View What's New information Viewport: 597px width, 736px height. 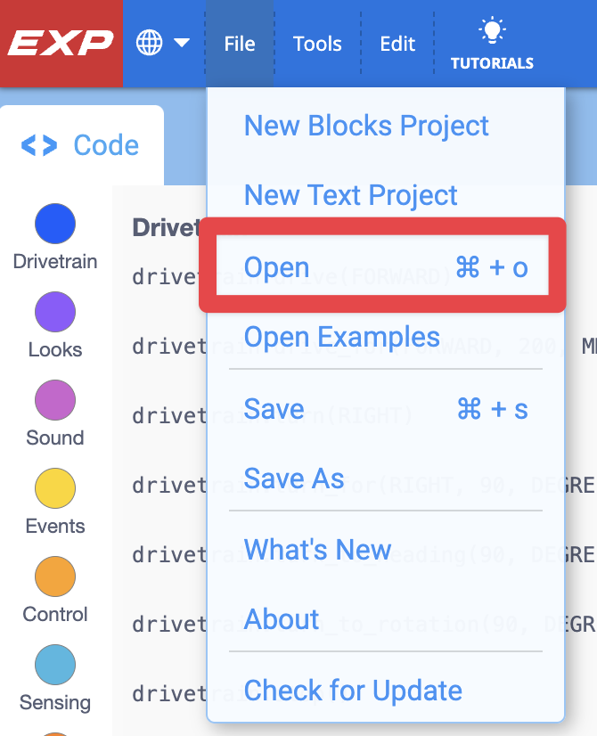pyautogui.click(x=316, y=550)
